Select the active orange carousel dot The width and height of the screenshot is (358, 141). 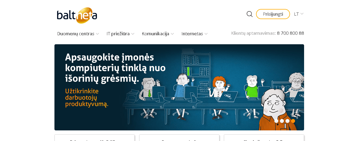click(x=293, y=121)
